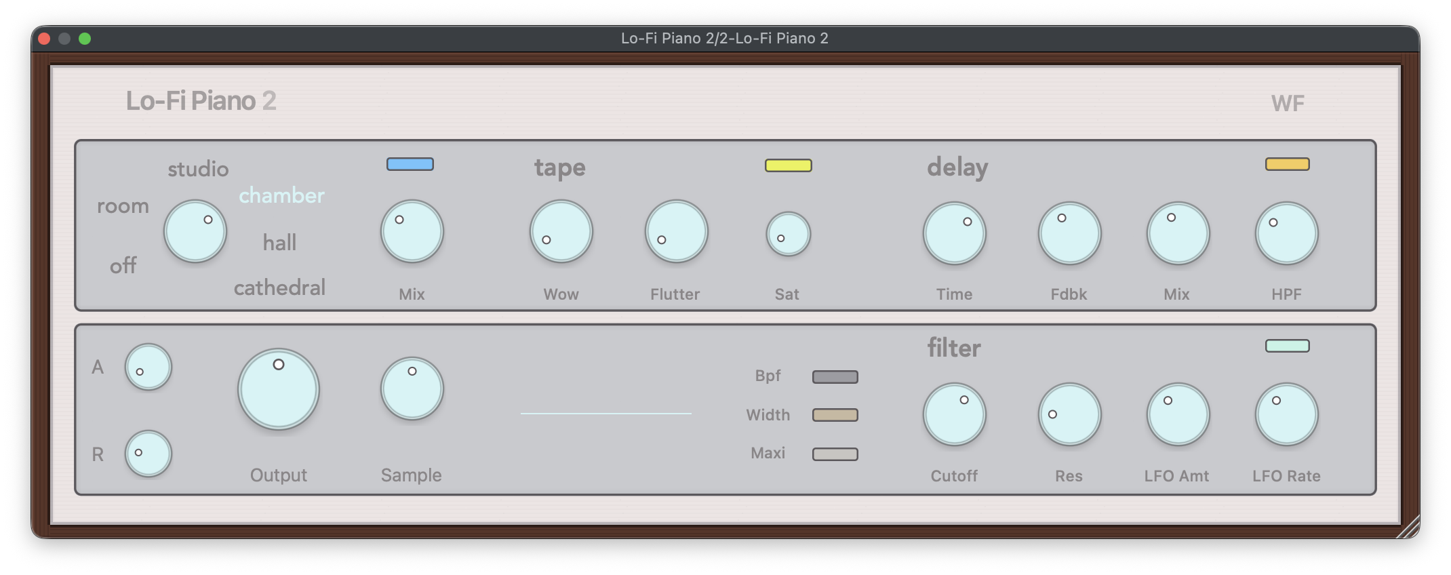
Task: Click the WF logo
Action: [x=1288, y=104]
